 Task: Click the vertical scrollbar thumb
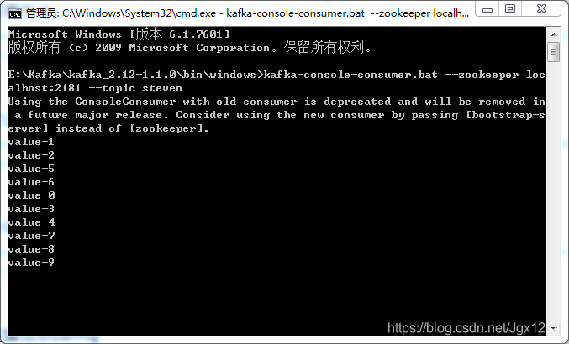(x=554, y=52)
